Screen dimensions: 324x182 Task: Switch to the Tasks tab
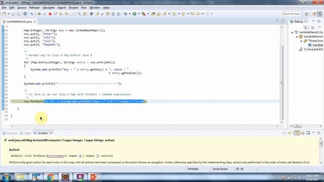click(x=25, y=133)
